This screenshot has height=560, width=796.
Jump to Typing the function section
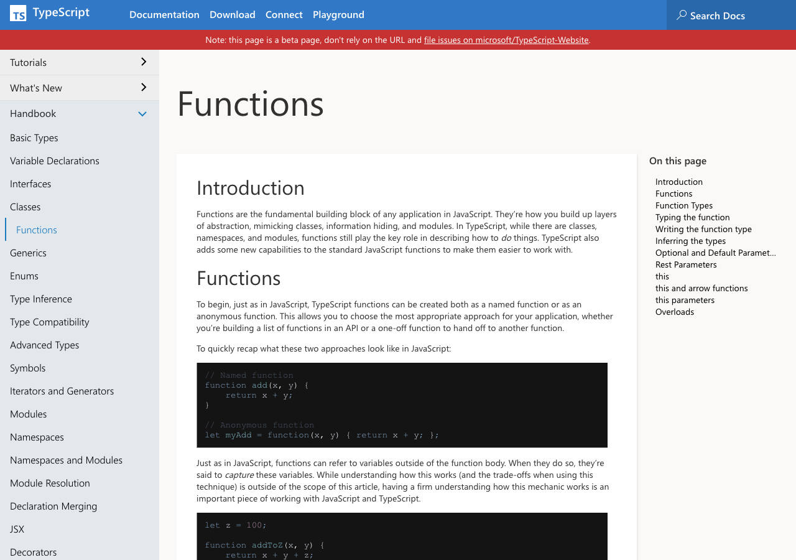pos(693,217)
